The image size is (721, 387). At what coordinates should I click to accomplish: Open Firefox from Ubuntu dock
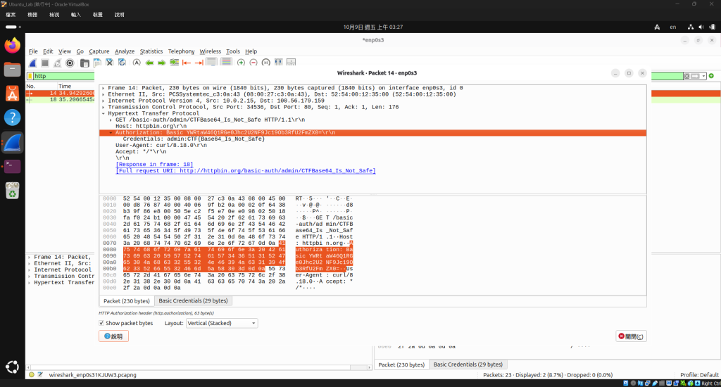(x=13, y=46)
